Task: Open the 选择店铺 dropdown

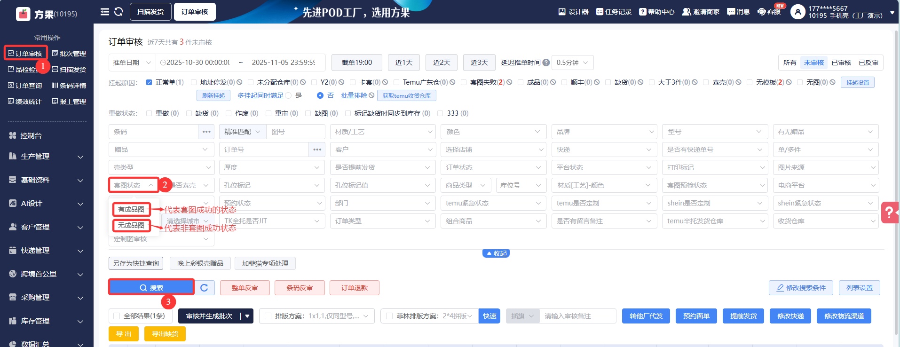Action: (x=493, y=150)
